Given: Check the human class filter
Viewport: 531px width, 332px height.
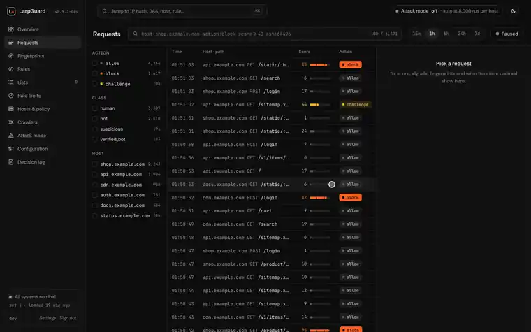Looking at the screenshot, I should 95,108.
